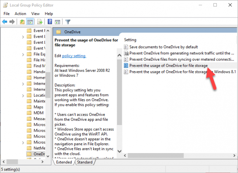Click the settings list scroll right arrow

[234, 156]
